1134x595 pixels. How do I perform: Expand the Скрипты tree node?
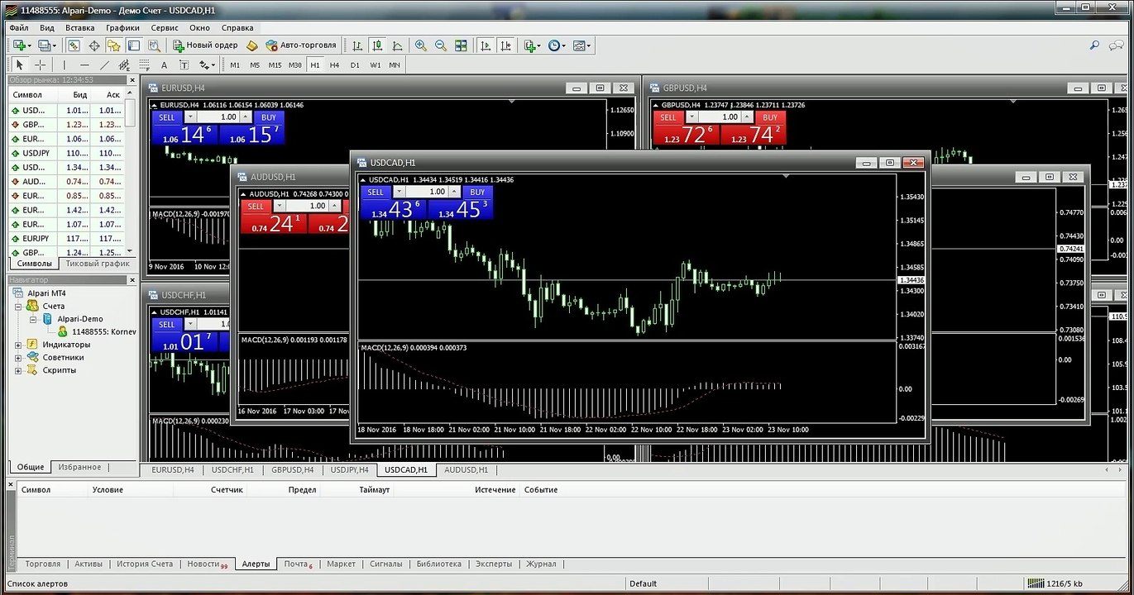18,370
